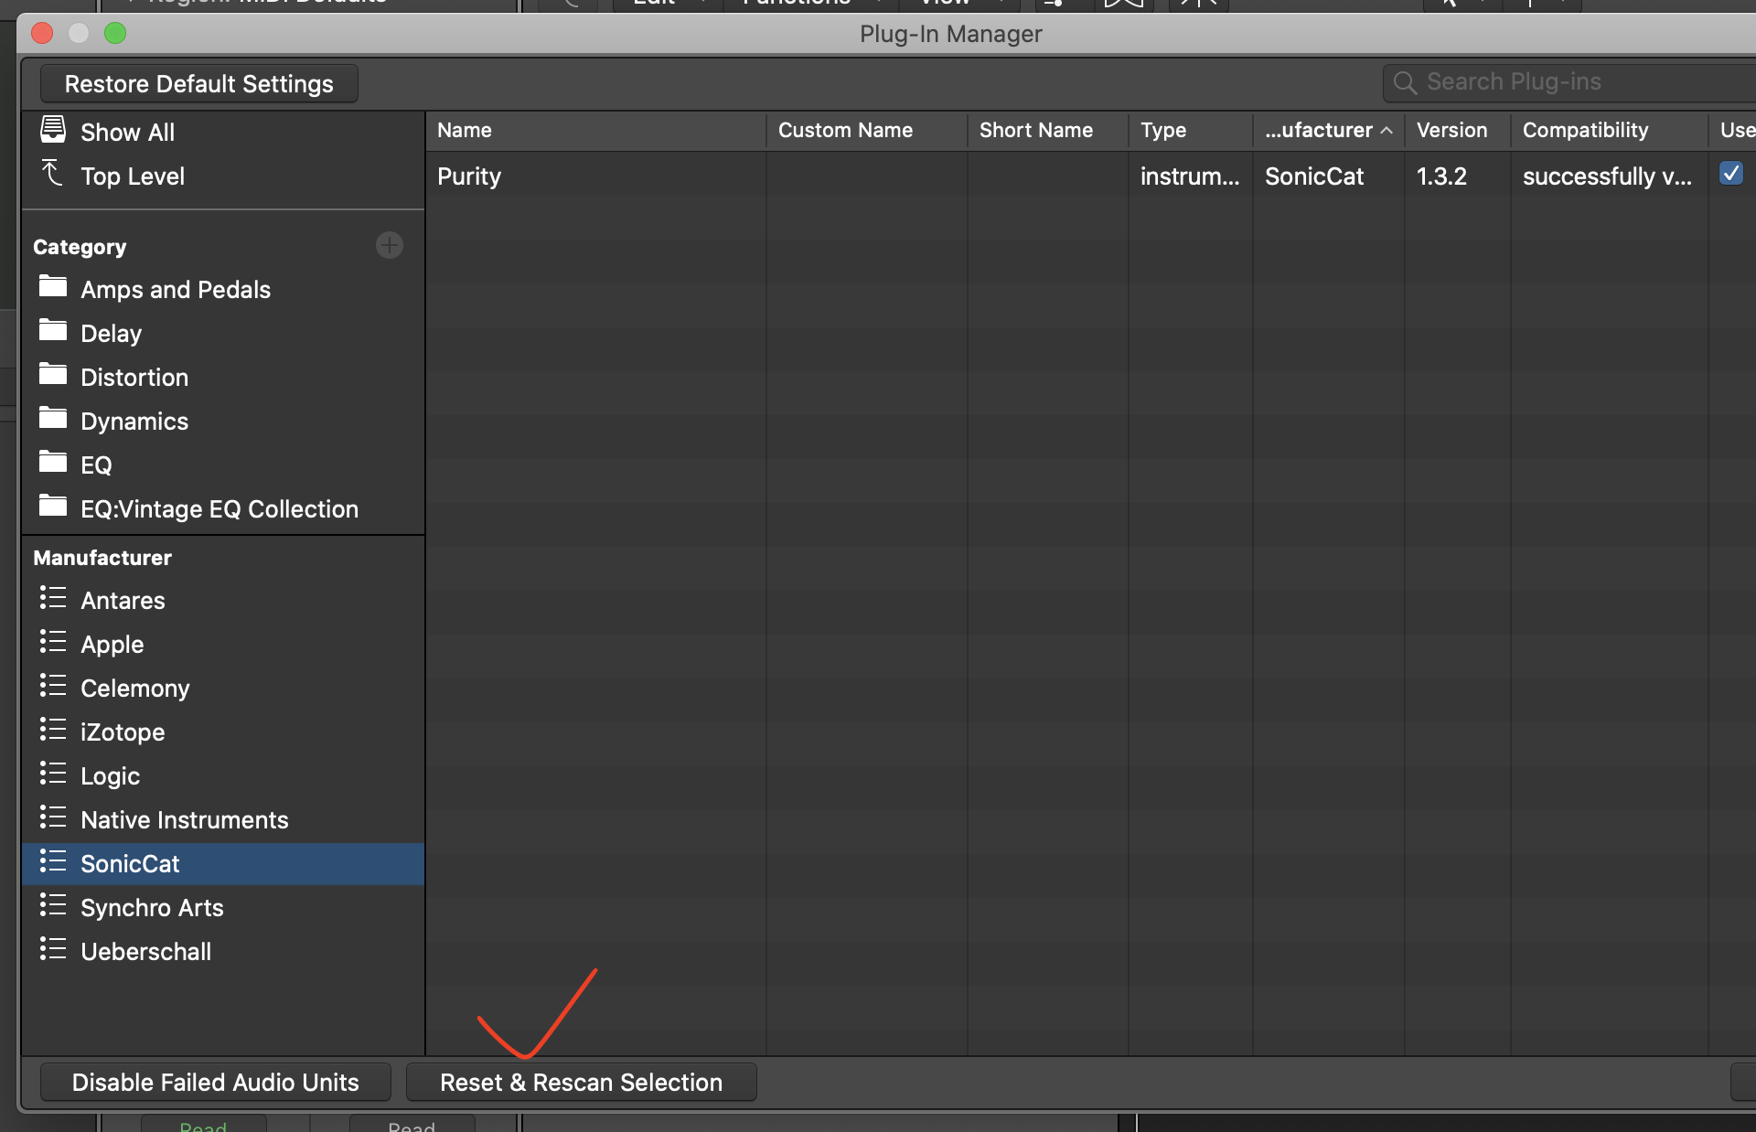Open the Amps and Pedals folder icon
Screen dimensions: 1756x1132
coord(53,287)
